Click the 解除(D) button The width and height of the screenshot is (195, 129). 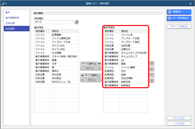(91, 80)
